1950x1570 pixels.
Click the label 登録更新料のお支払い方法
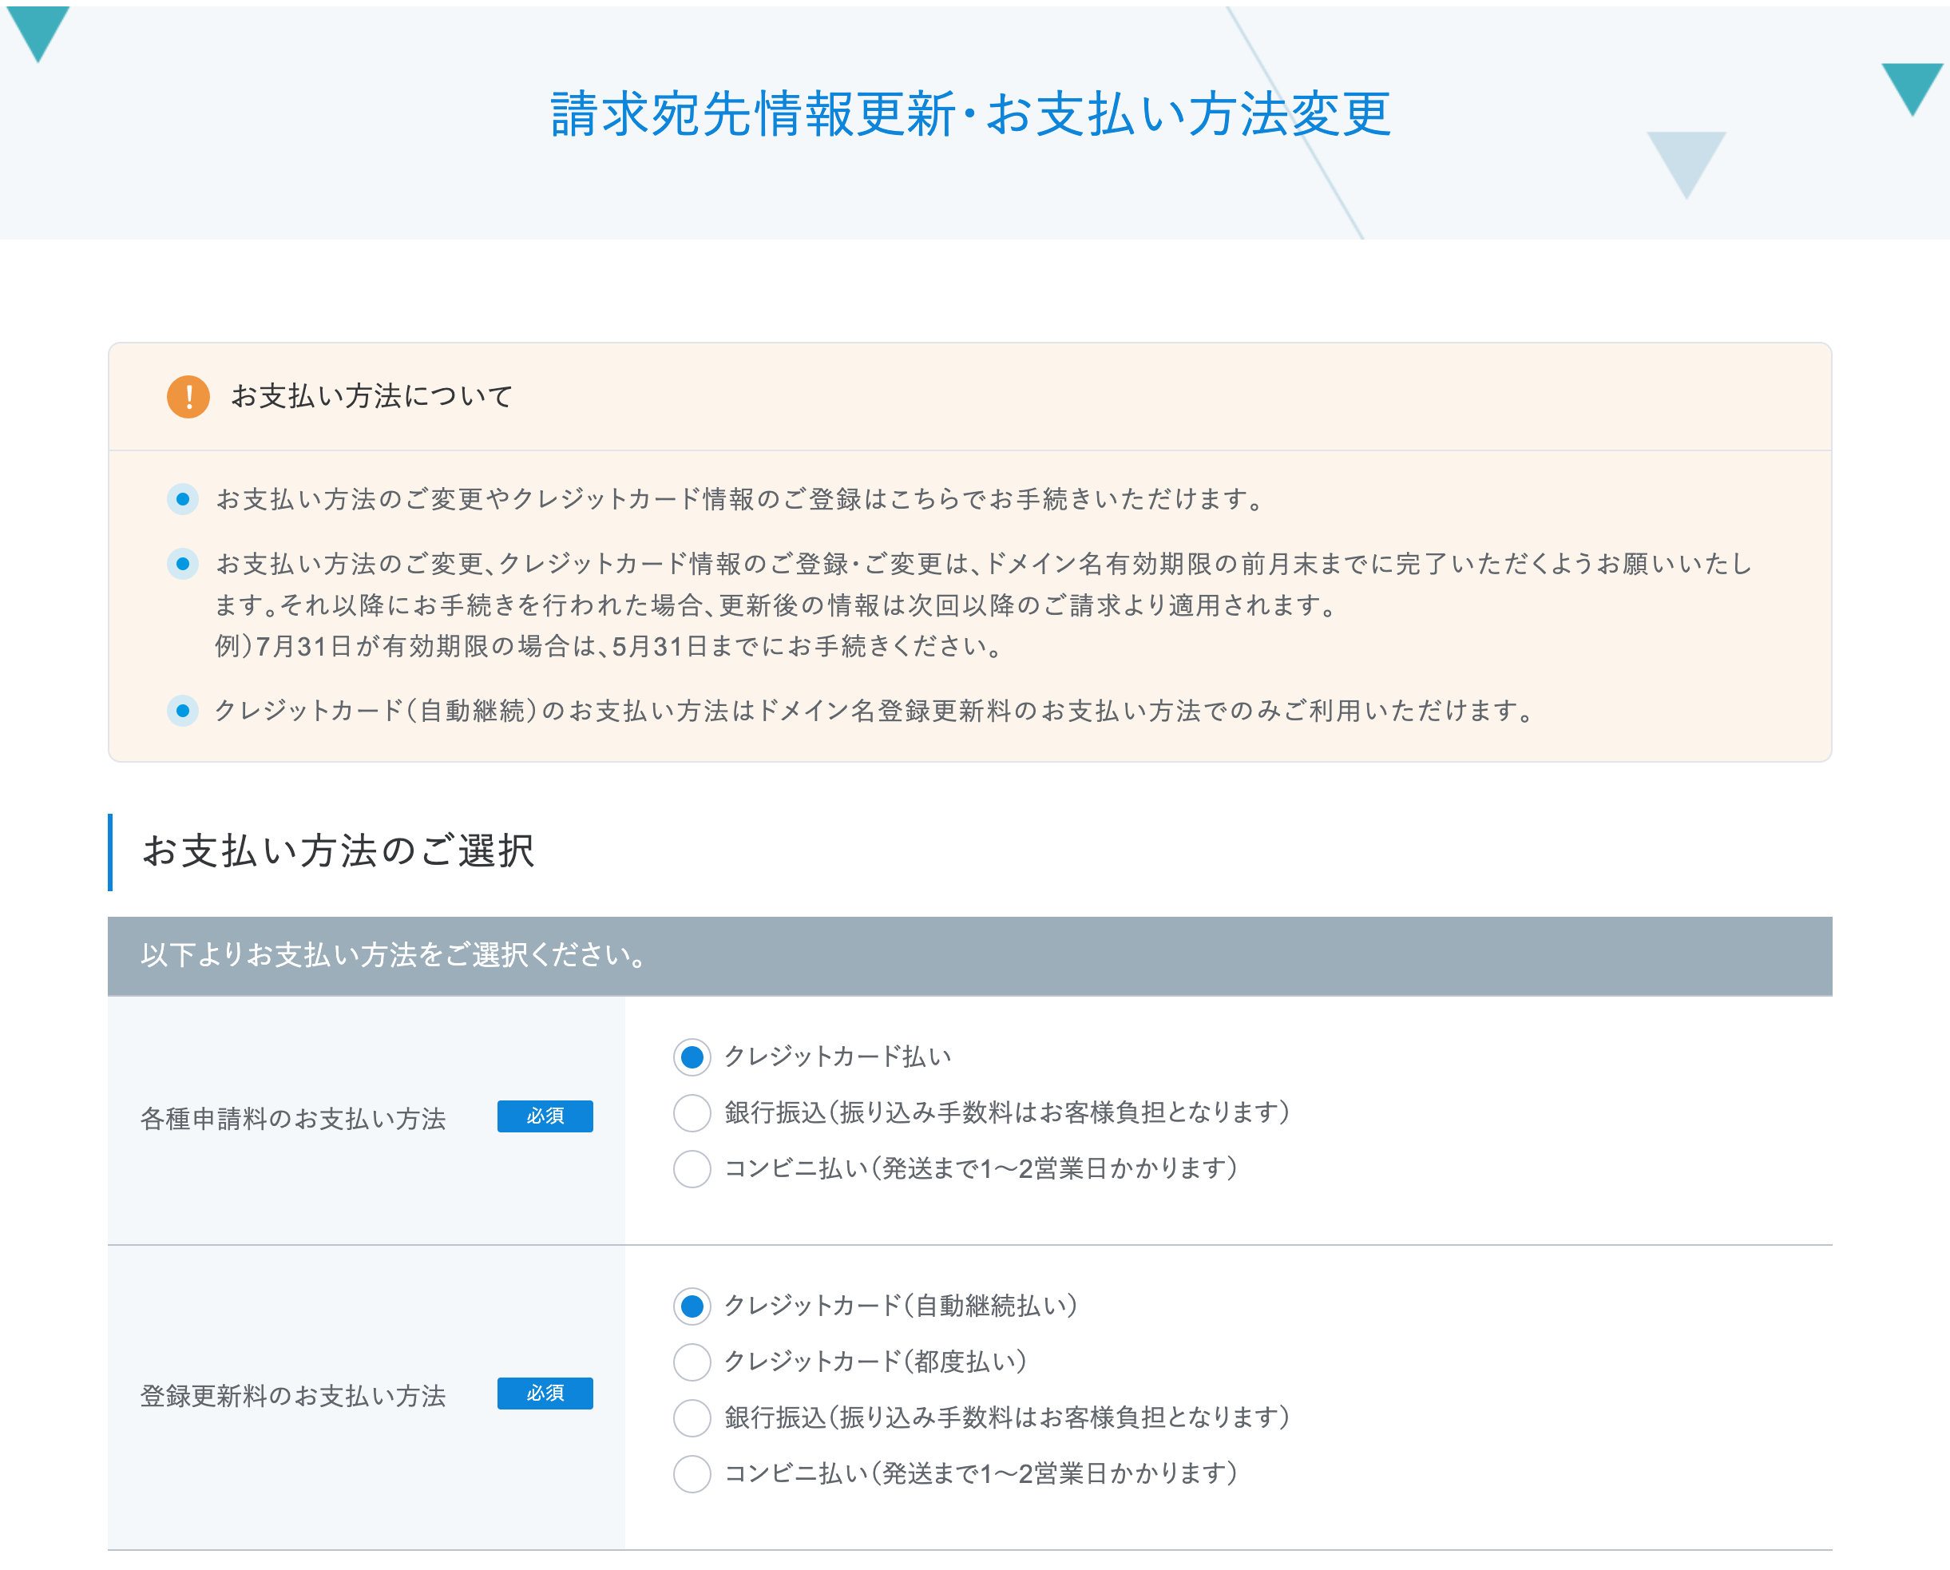click(x=293, y=1395)
